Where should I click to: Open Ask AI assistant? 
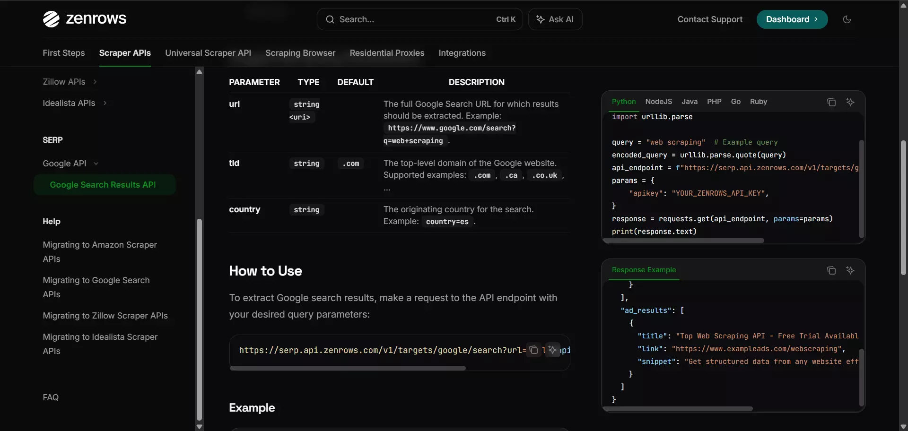coord(555,19)
